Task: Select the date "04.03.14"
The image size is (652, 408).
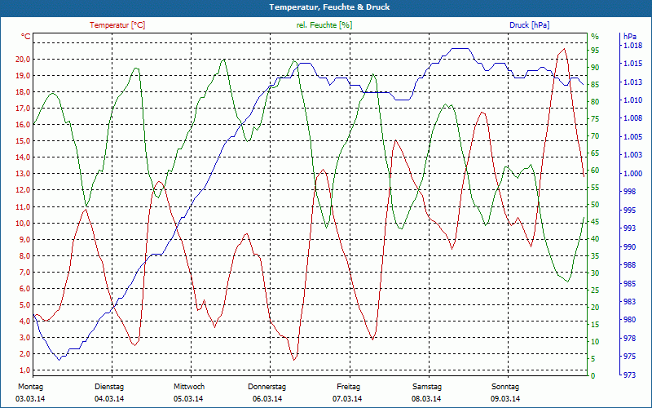Action: [x=109, y=399]
